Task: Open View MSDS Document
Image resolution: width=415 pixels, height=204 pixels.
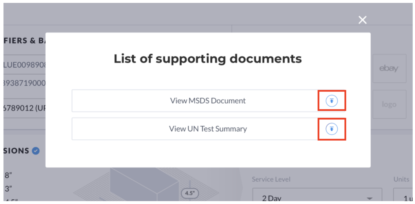Action: tap(208, 101)
